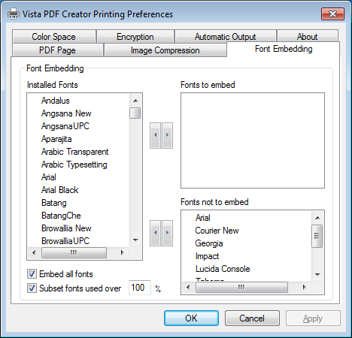The height and width of the screenshot is (338, 352).
Task: Confirm settings with the OK button
Action: point(191,318)
